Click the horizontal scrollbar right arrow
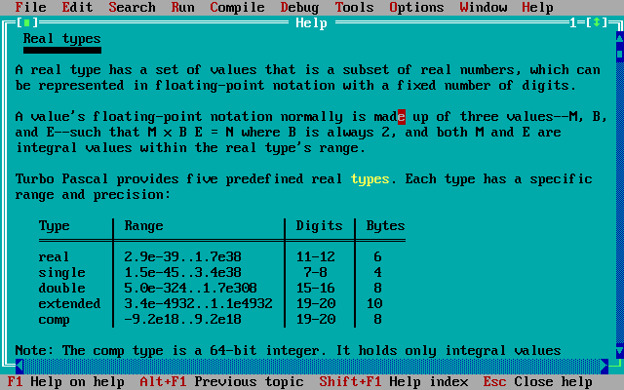Viewport: 624px width, 390px height. (604, 367)
